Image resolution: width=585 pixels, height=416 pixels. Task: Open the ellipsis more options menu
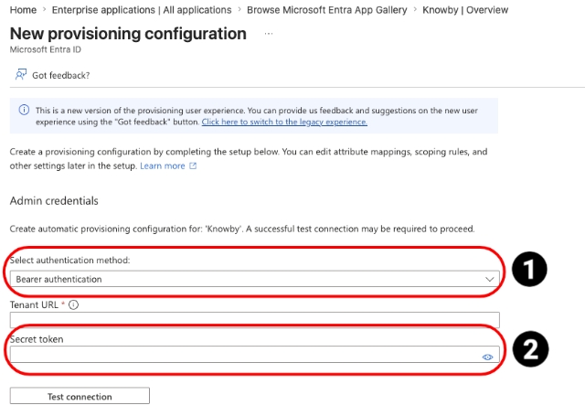[x=269, y=34]
